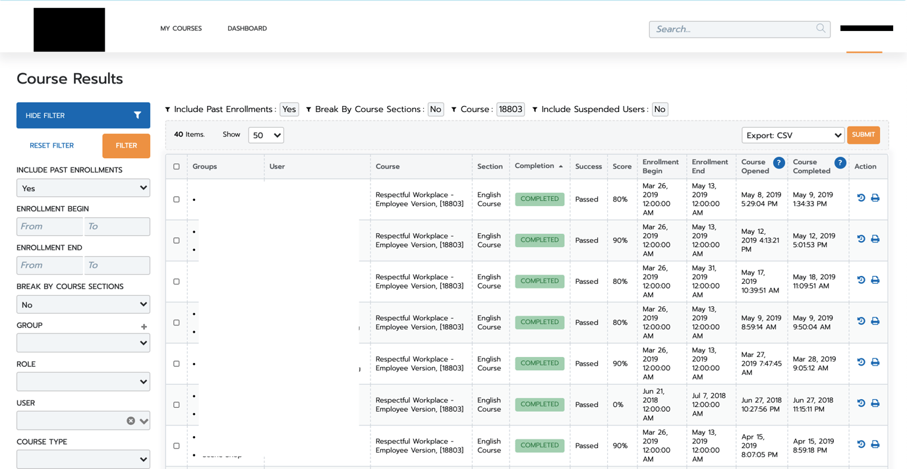Click the funnel icon on Hide Filter
Image resolution: width=907 pixels, height=469 pixels.
pyautogui.click(x=137, y=115)
